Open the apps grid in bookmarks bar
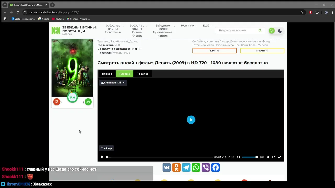Image resolution: width=335 pixels, height=188 pixels. (x=5, y=19)
